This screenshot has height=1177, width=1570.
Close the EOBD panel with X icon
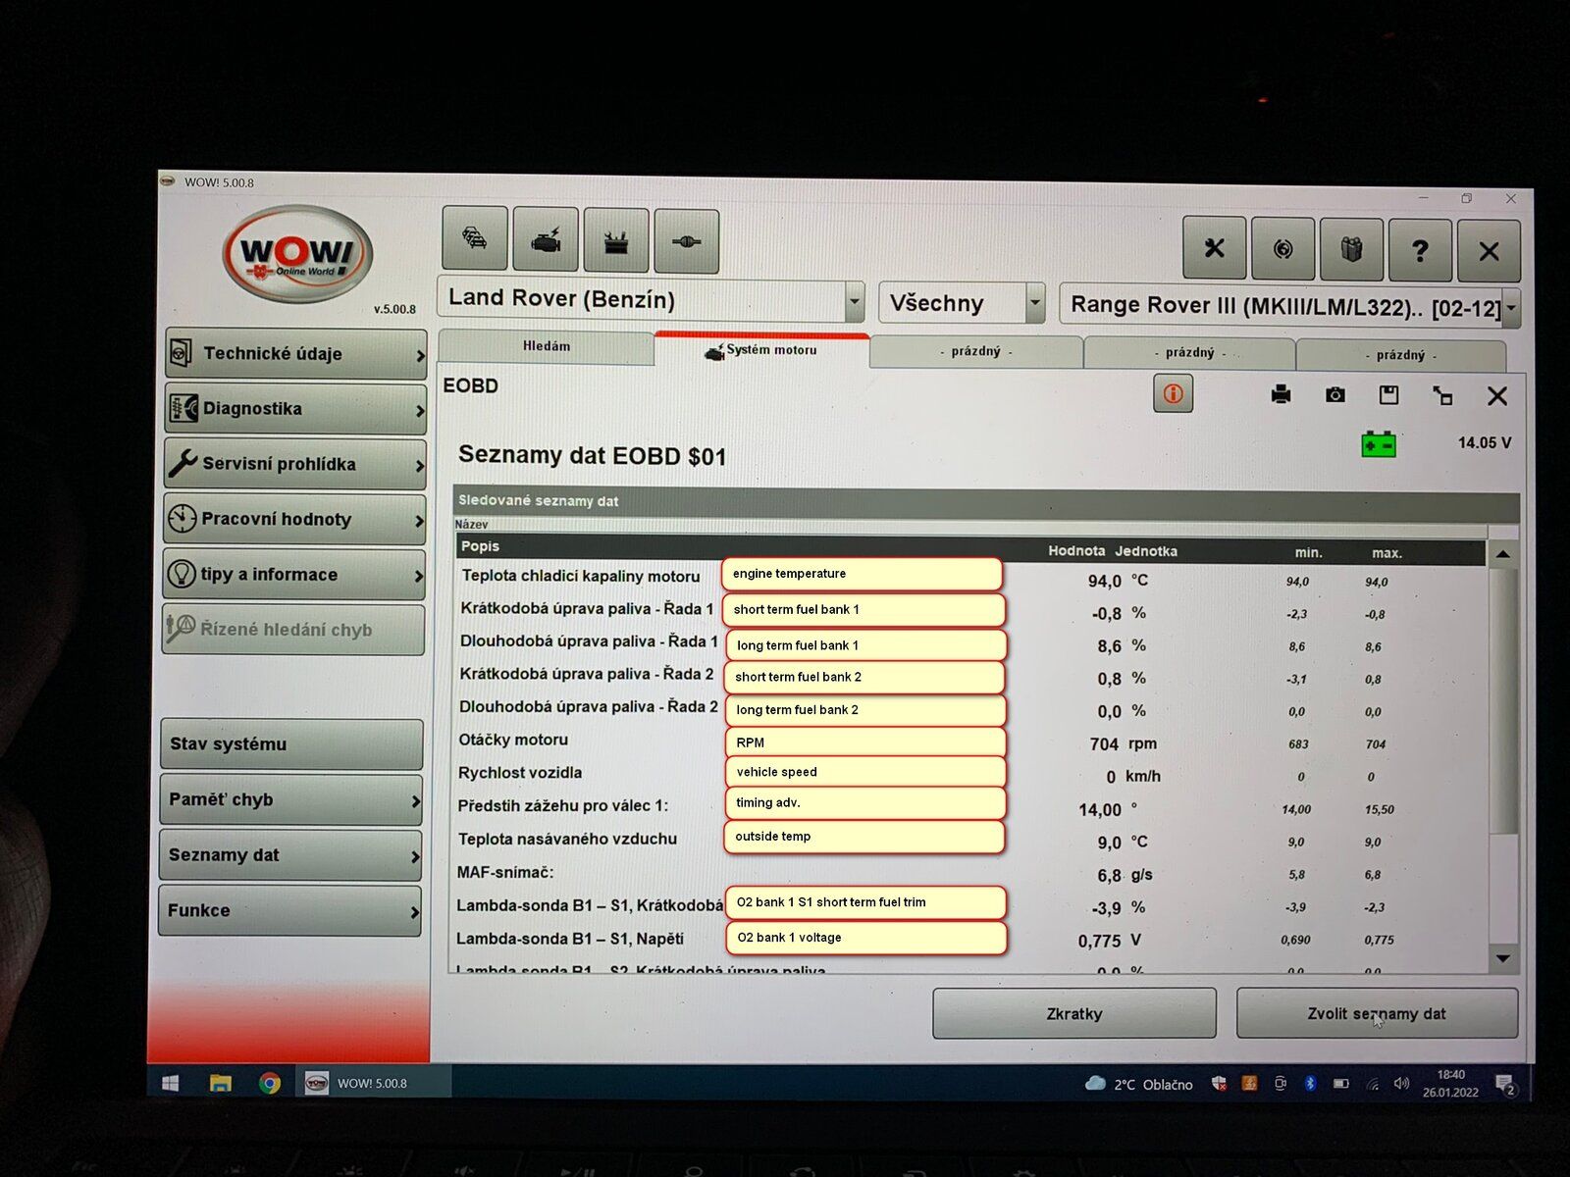[1496, 396]
